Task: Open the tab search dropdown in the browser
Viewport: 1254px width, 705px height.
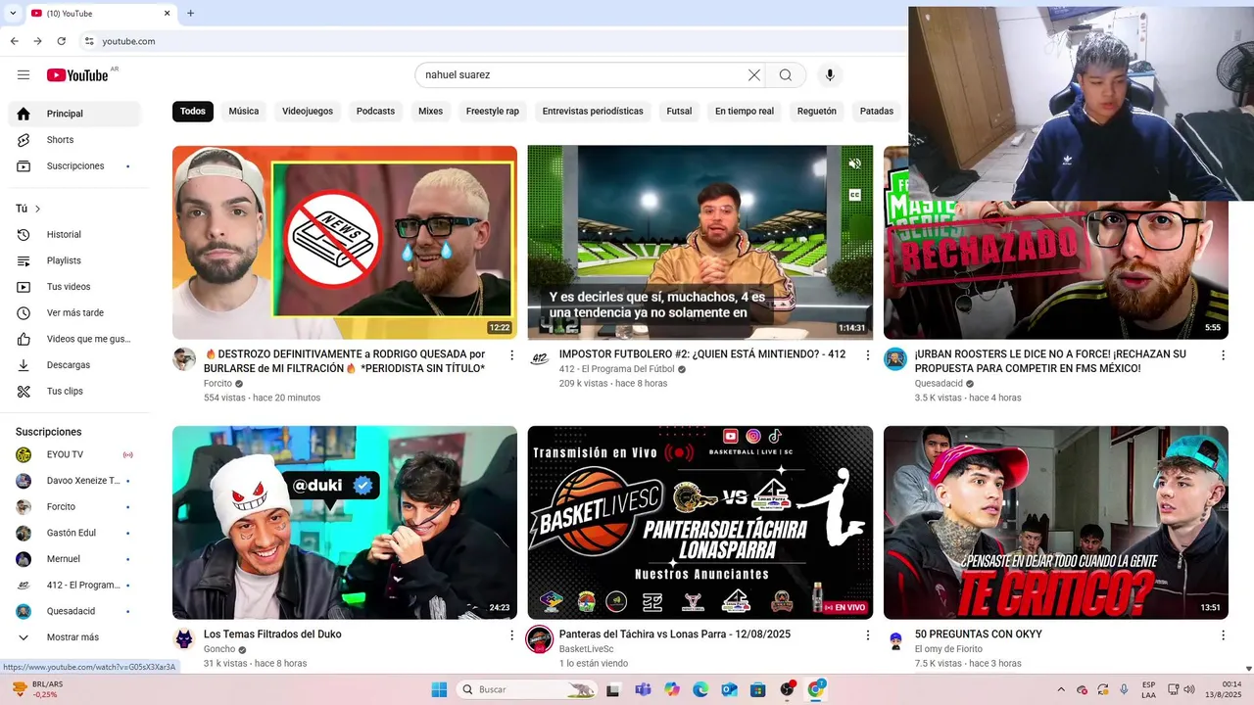Action: 14,13
